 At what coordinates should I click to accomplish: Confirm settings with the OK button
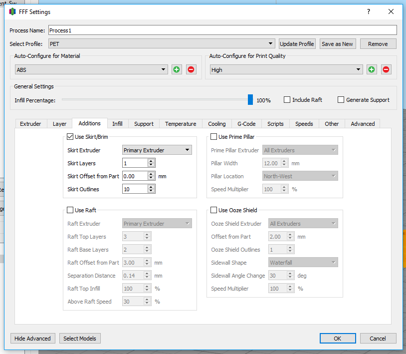[x=338, y=339]
